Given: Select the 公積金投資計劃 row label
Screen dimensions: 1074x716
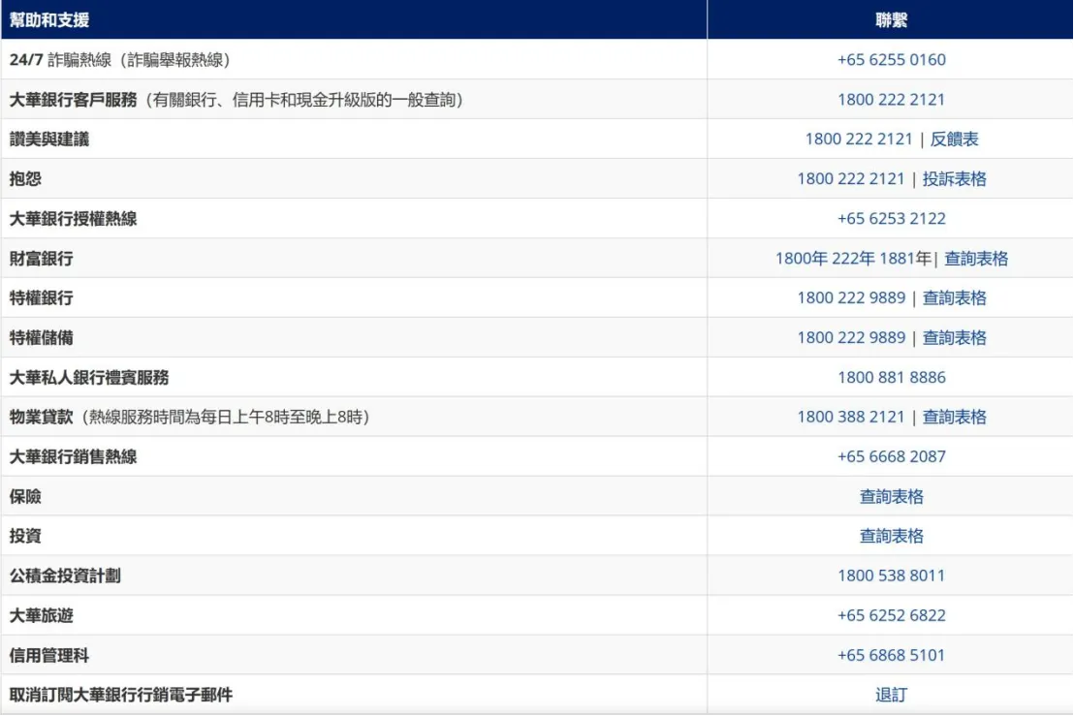Looking at the screenshot, I should click(65, 576).
